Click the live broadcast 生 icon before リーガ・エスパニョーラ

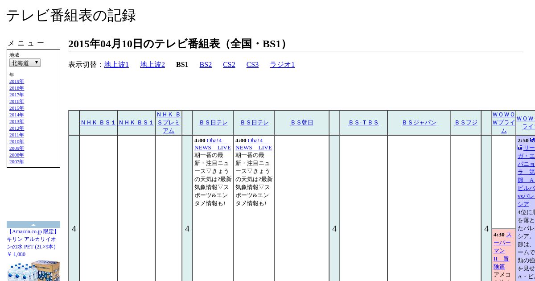click(x=520, y=148)
